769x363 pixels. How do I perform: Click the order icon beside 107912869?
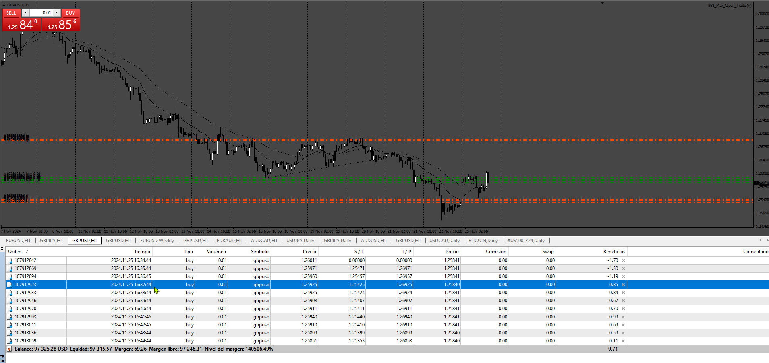pos(10,268)
